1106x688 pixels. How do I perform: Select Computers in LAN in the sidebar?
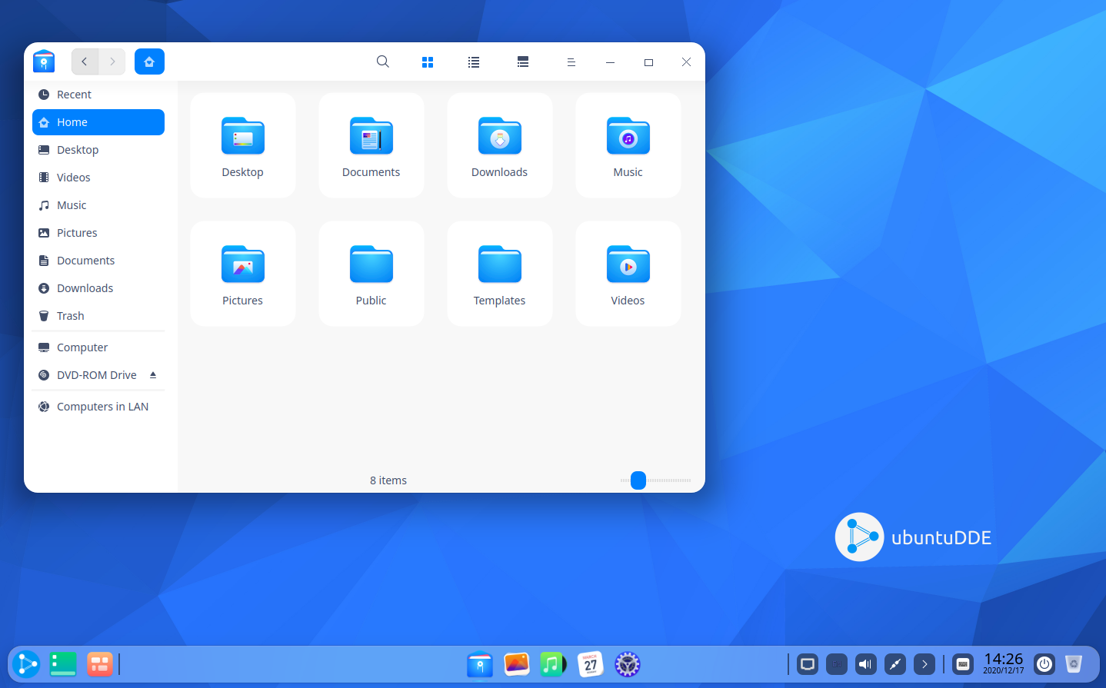click(102, 406)
